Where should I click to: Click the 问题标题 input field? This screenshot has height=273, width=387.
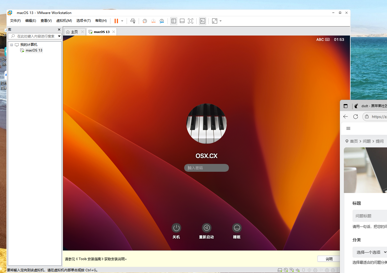pos(370,216)
